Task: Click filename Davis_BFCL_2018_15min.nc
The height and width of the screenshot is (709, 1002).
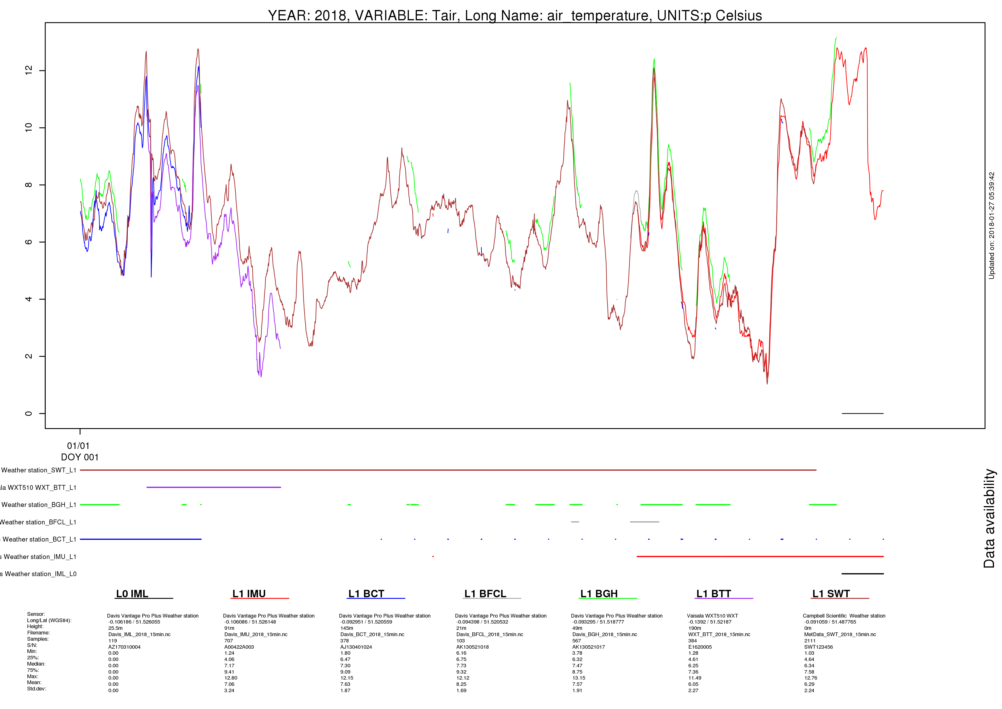Action: pyautogui.click(x=490, y=634)
